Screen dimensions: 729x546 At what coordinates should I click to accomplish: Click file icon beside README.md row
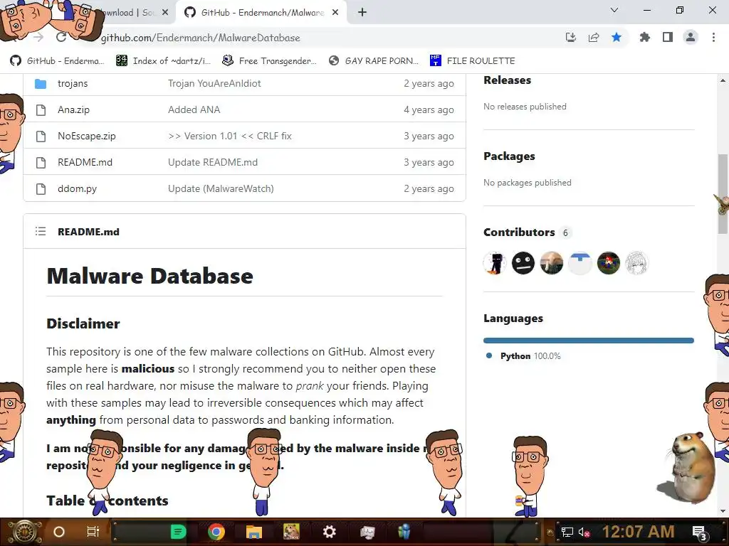[x=41, y=163]
